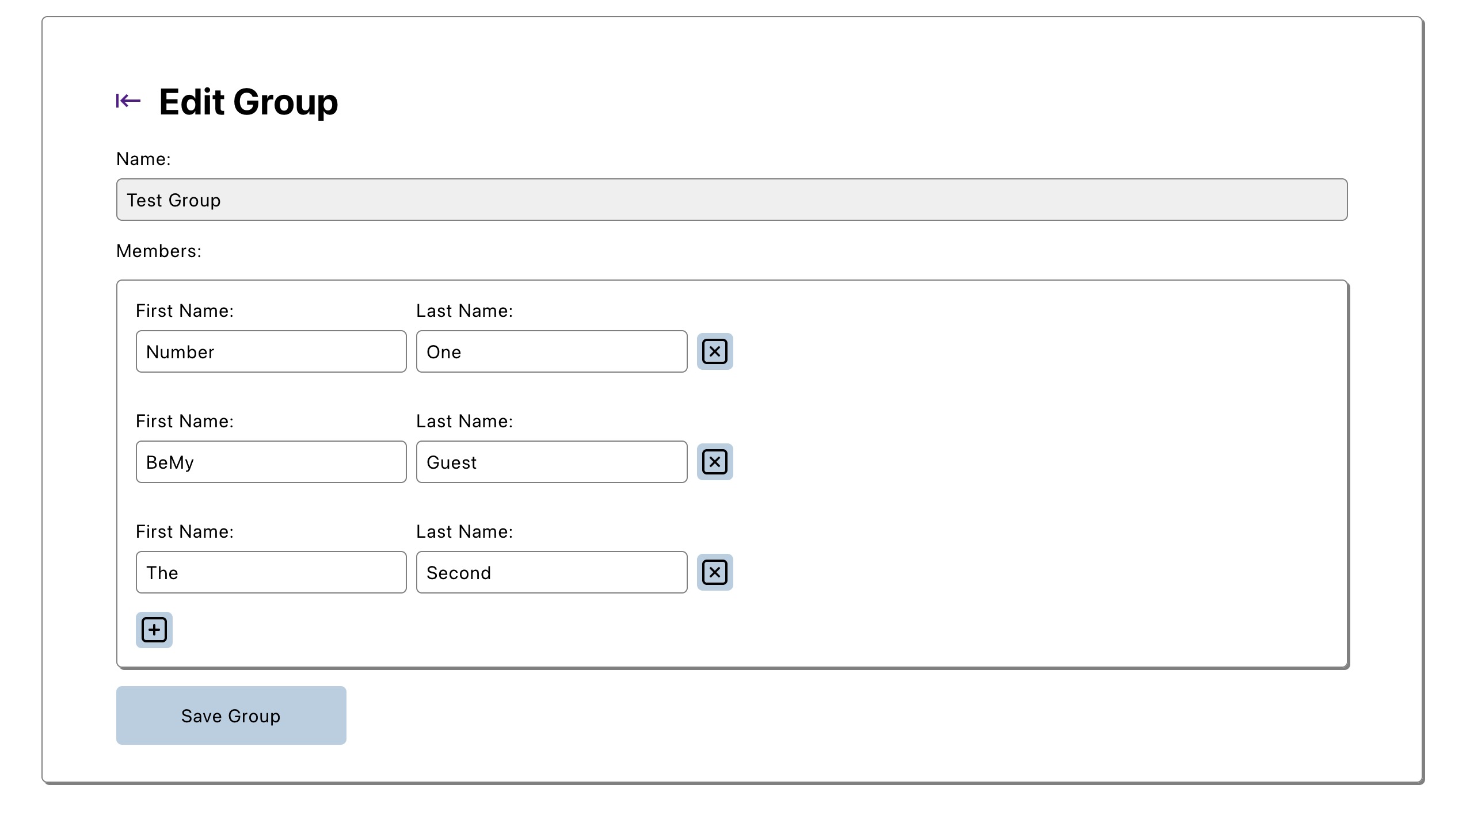Click Last Name label above One field

464,311
